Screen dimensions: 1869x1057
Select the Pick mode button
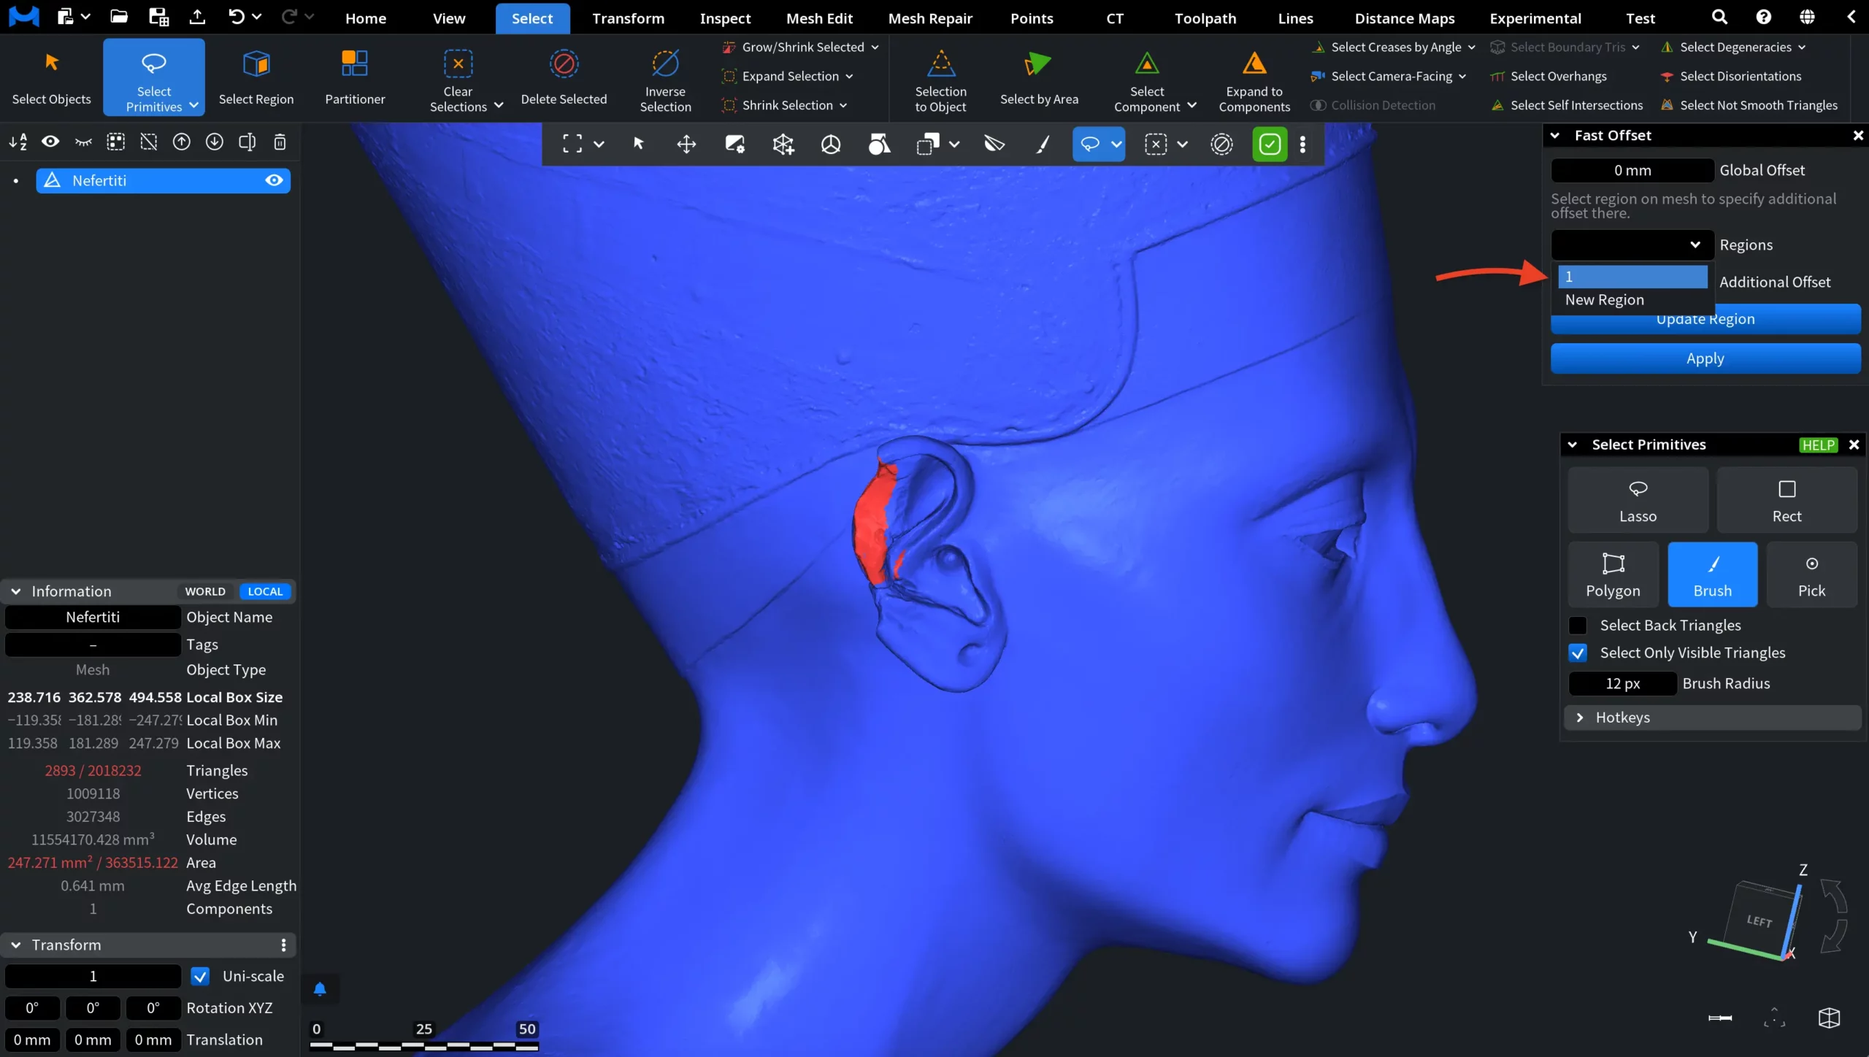pyautogui.click(x=1811, y=574)
